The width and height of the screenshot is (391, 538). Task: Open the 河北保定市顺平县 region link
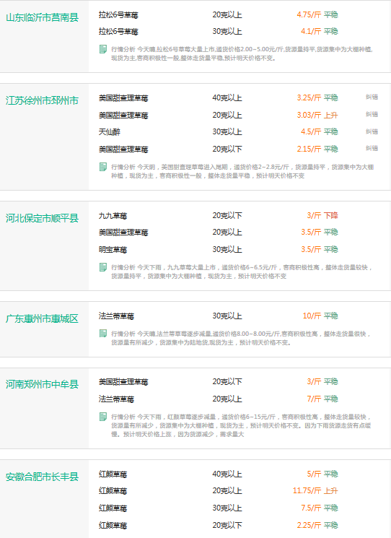(x=42, y=218)
